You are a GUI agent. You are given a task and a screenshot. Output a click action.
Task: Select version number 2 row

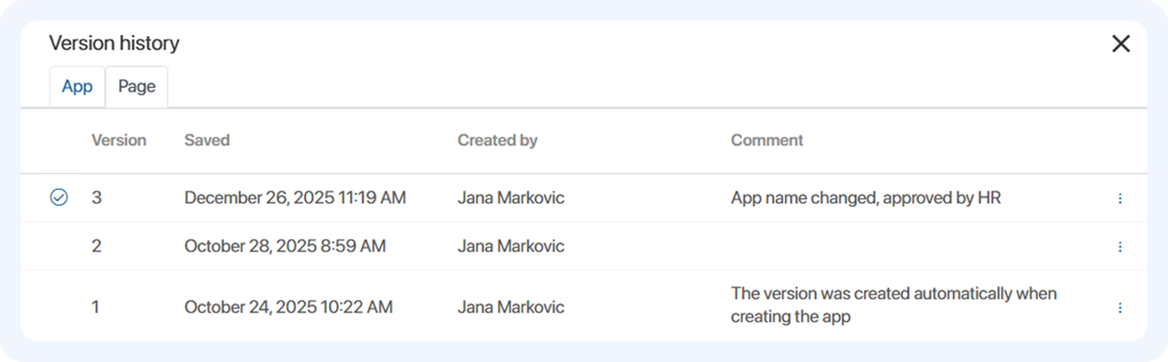(x=97, y=246)
